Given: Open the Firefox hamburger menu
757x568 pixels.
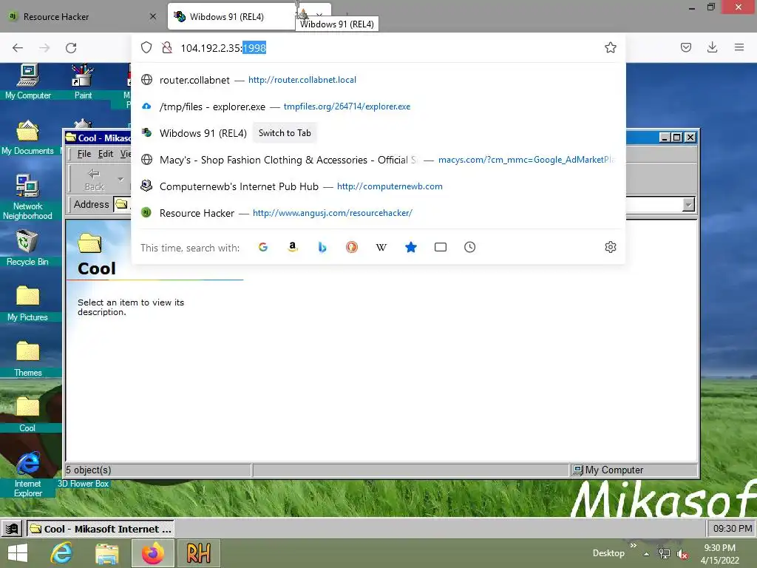Looking at the screenshot, I should click(x=739, y=47).
